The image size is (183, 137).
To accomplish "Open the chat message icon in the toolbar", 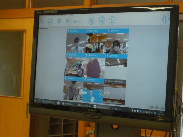I will [x=59, y=21].
